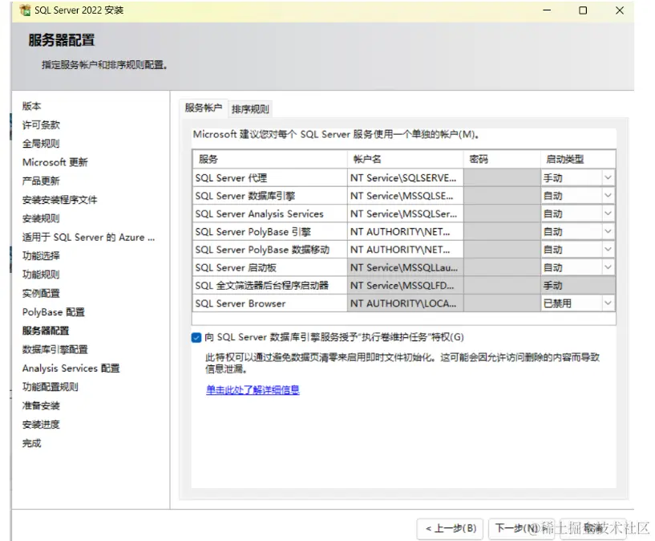
Task: Click the NT AUTHORITY\LOCA... account cell
Action: [405, 303]
